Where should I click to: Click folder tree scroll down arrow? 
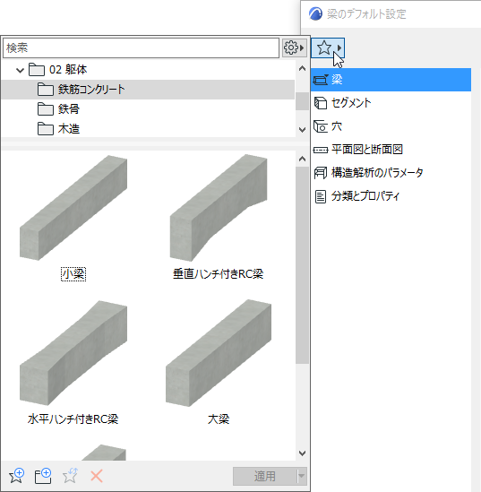pyautogui.click(x=302, y=130)
